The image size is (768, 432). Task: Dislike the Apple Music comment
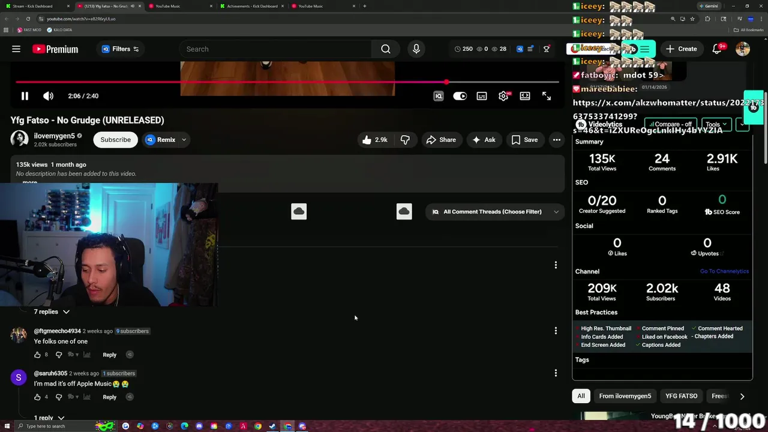[58, 397]
